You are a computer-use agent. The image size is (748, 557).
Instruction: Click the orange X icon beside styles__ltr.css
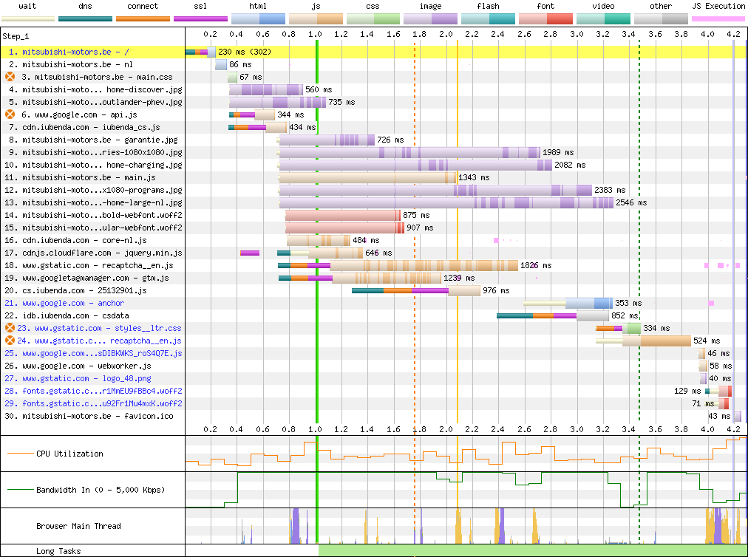[10, 328]
